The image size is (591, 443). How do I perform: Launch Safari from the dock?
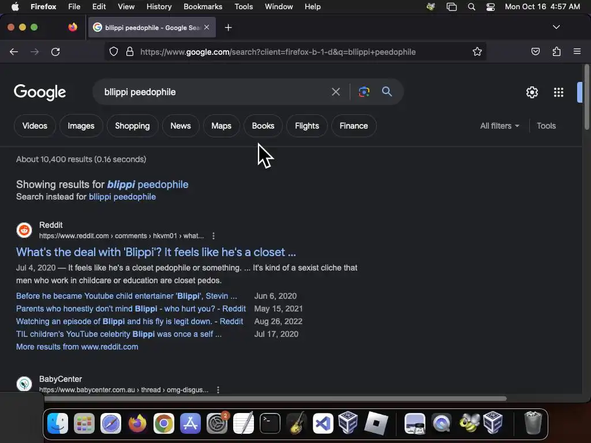click(x=110, y=423)
